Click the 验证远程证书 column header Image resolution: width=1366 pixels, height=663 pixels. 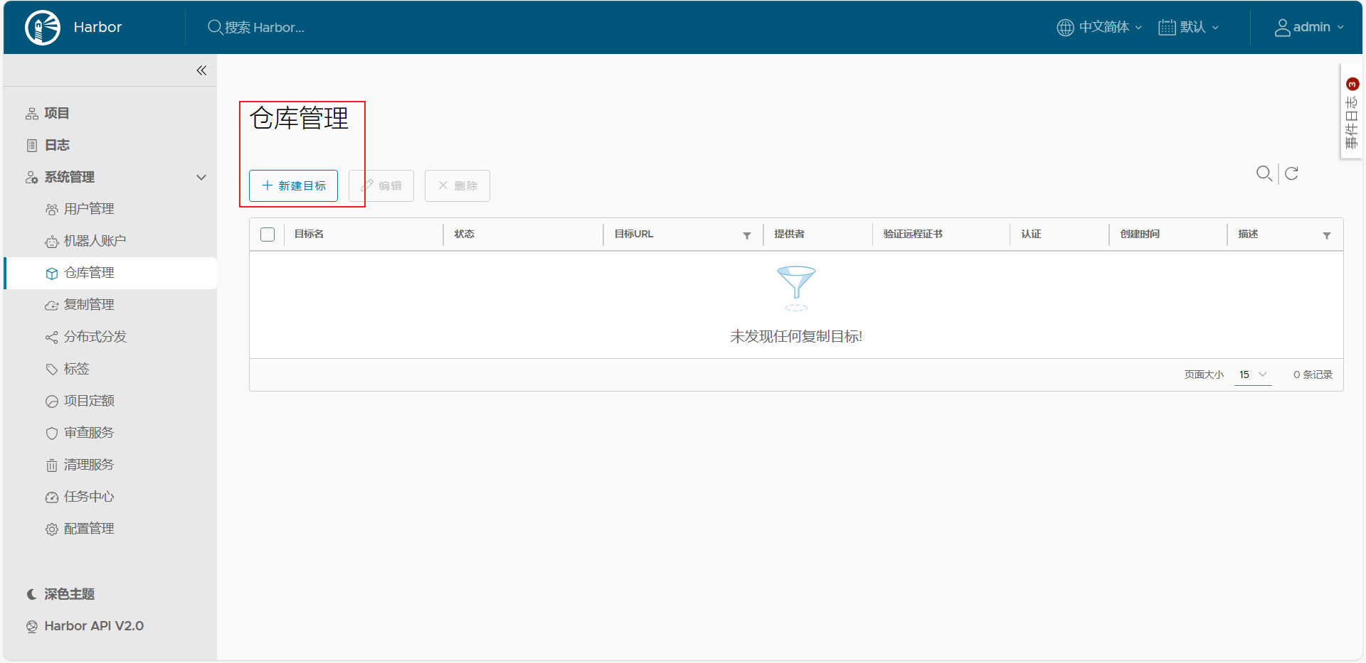click(x=913, y=235)
